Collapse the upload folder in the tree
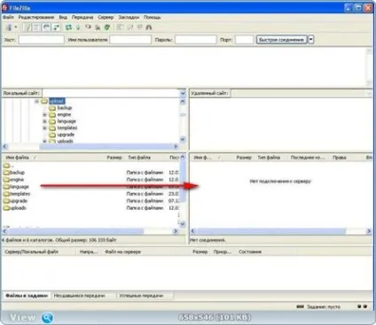This screenshot has width=376, height=325. (x=36, y=102)
